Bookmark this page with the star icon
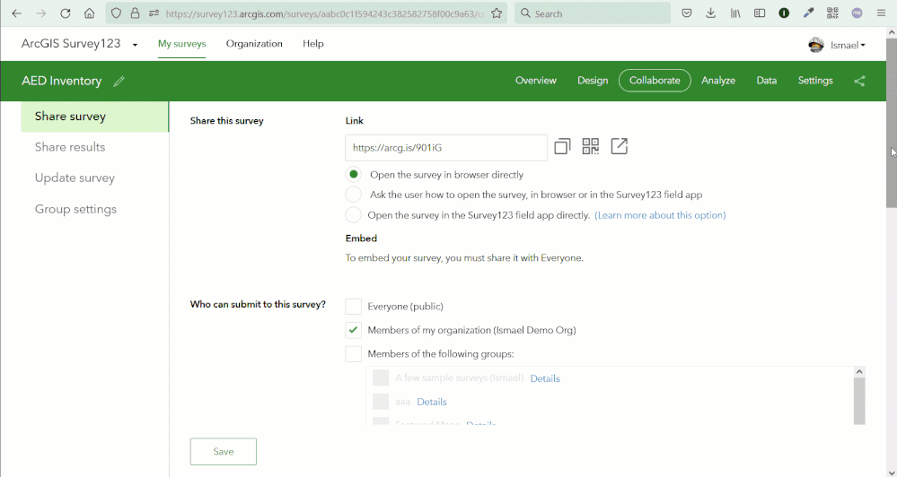Viewport: 897px width, 477px height. 497,13
